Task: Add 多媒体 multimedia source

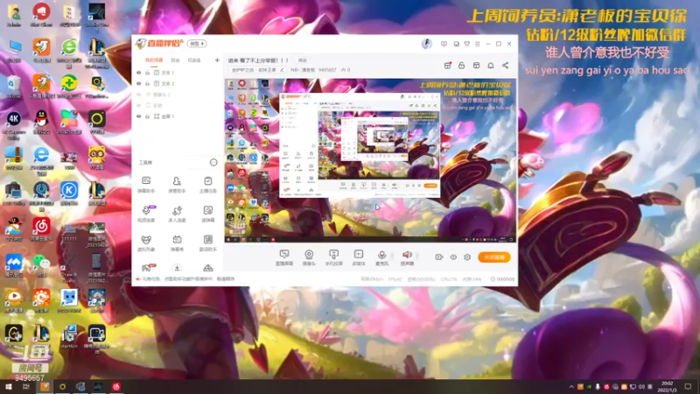Action: [359, 257]
